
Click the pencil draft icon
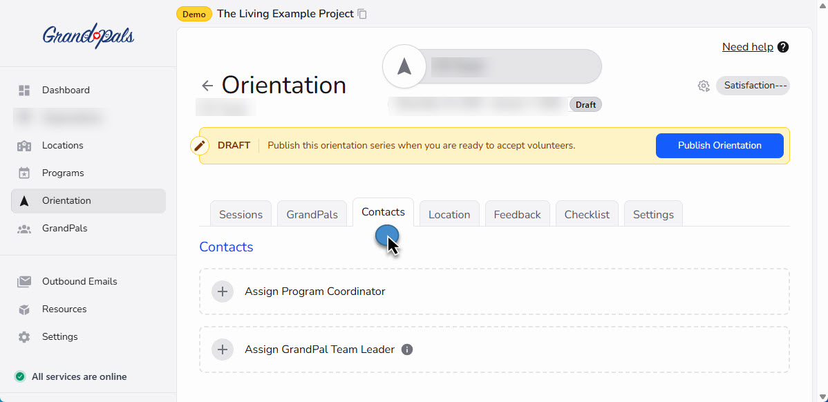[x=200, y=146]
